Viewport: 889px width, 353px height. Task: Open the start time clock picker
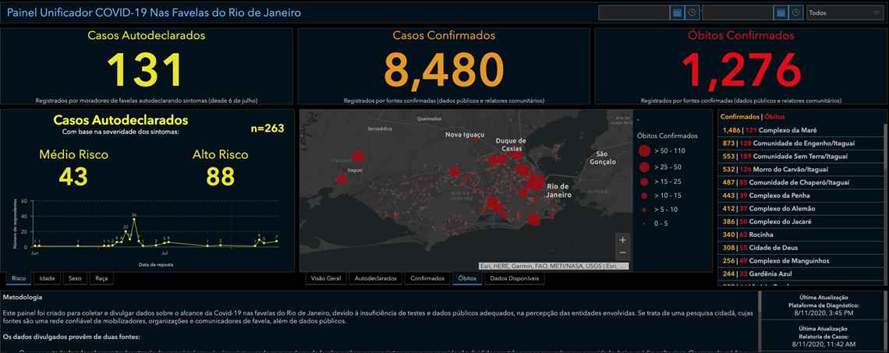[x=691, y=12]
